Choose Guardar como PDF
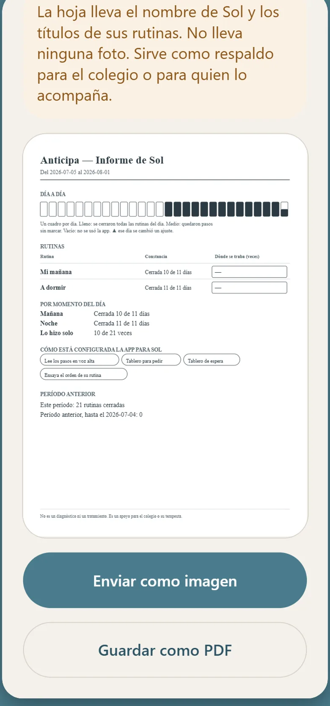Viewport: 330px width, 706px height. 165,650
